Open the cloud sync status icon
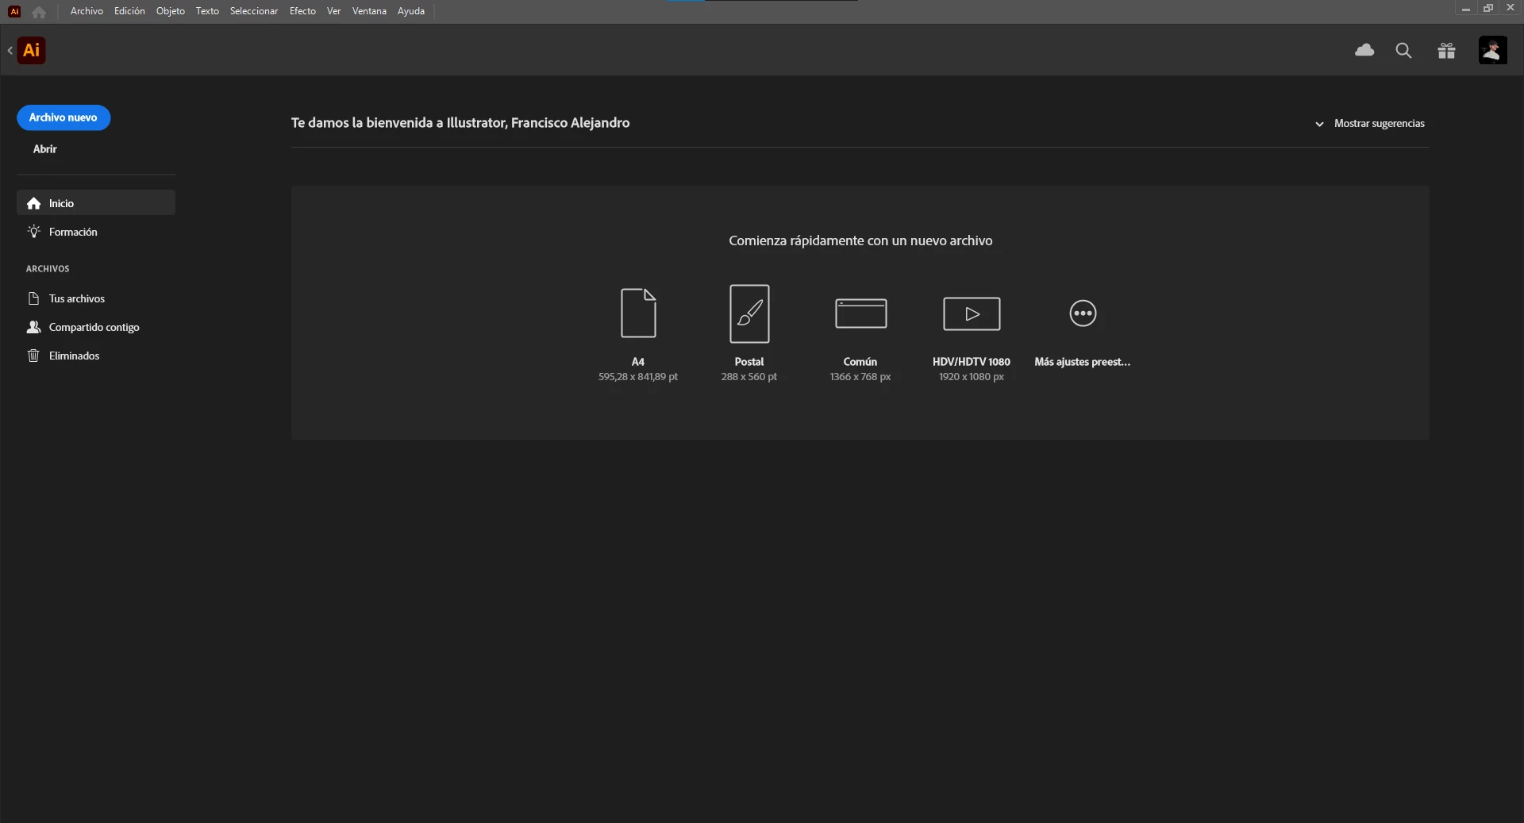The height and width of the screenshot is (823, 1524). 1364,50
